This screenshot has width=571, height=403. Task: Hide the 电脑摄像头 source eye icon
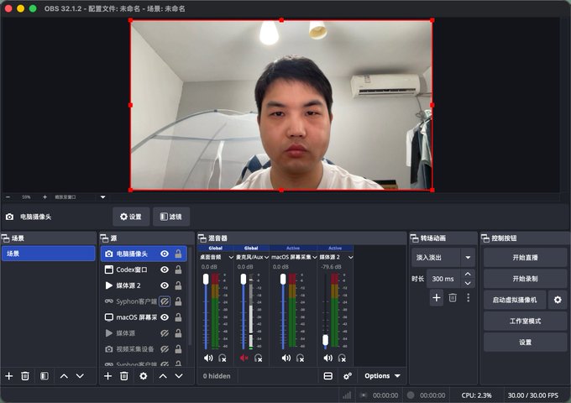[165, 254]
